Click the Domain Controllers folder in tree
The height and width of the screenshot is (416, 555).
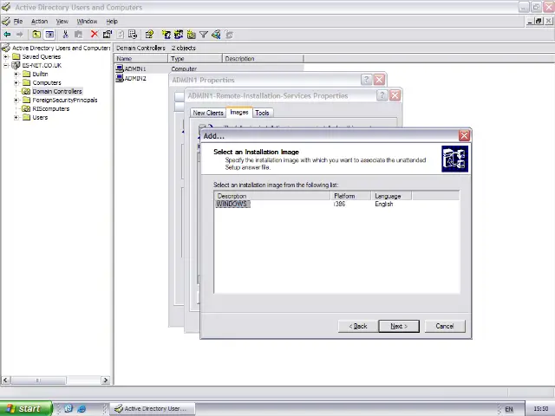56,91
